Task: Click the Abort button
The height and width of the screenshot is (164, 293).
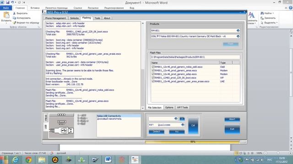Action: [232, 119]
